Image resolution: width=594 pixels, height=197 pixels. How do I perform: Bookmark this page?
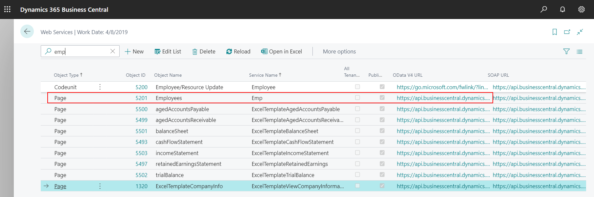555,32
